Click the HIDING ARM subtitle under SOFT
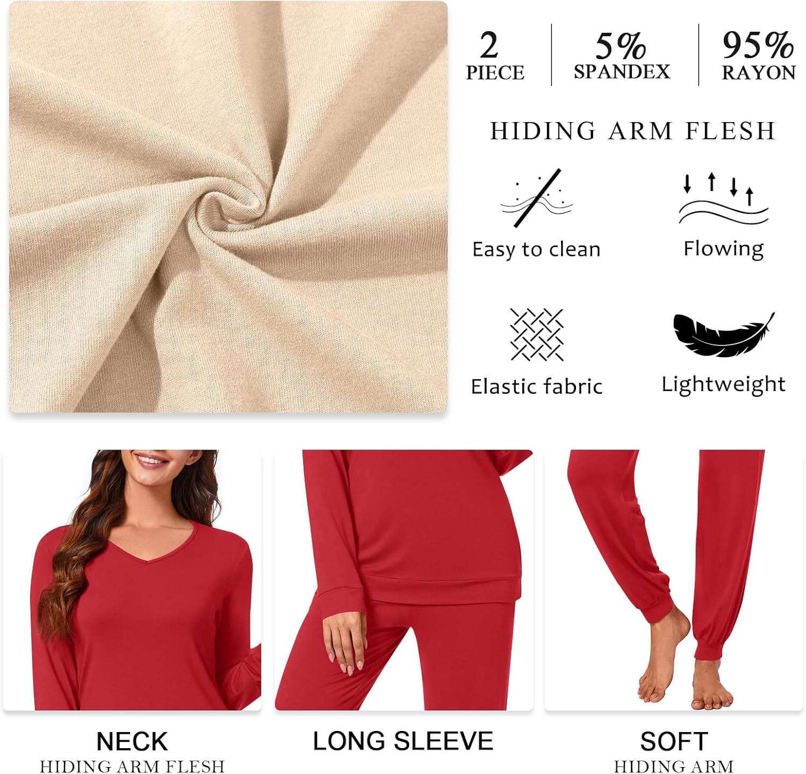 [x=674, y=766]
